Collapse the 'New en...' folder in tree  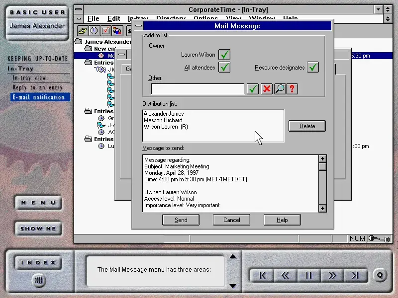coord(88,48)
